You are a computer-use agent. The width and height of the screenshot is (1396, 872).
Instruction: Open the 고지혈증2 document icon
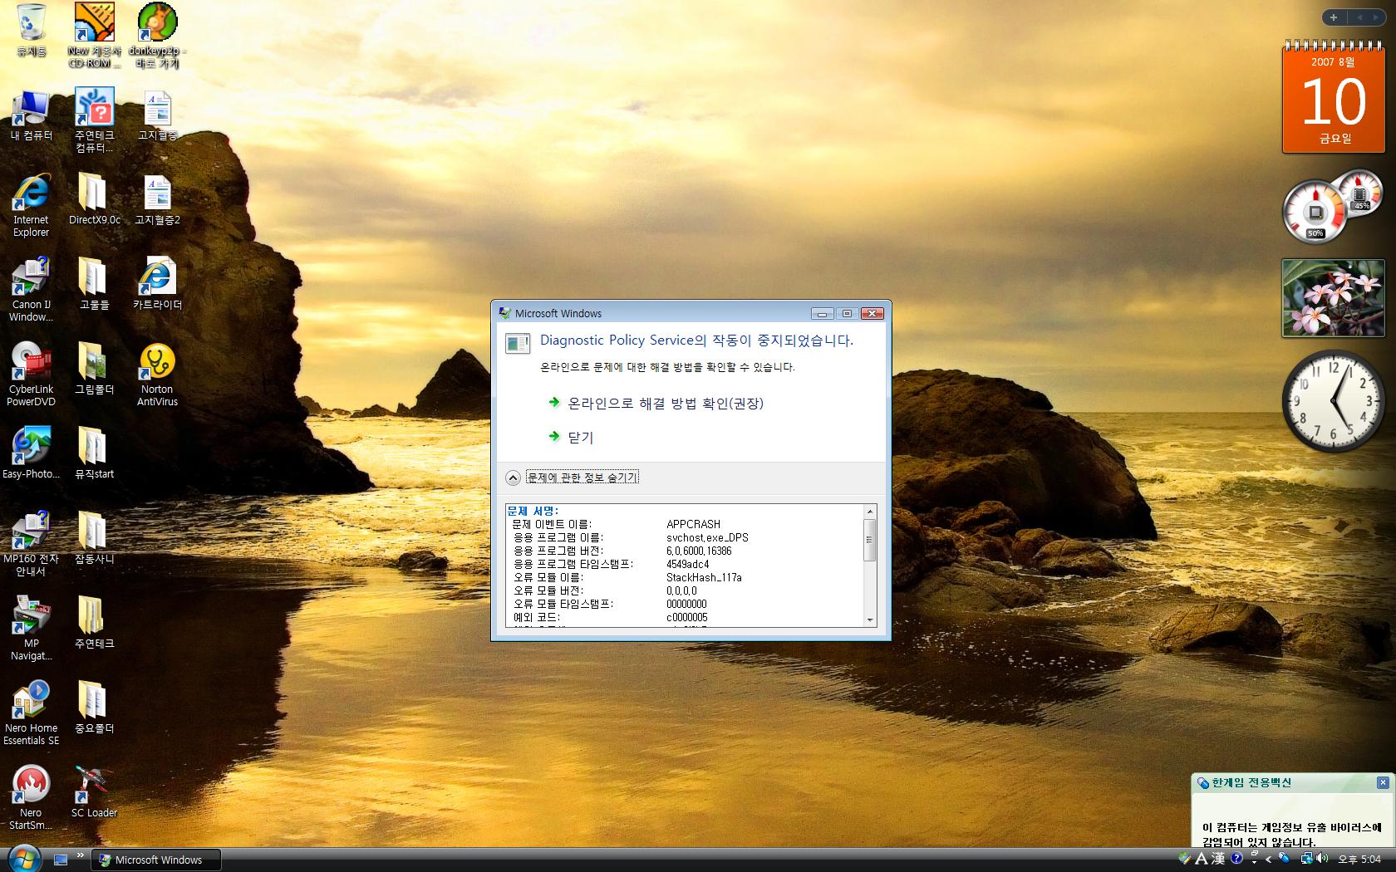(x=157, y=199)
